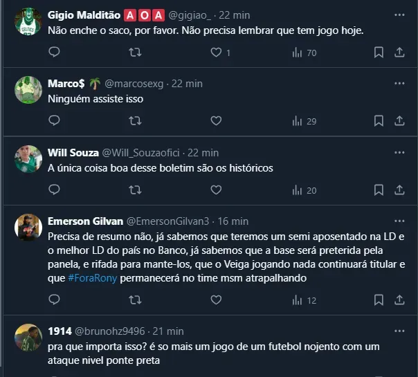Like Gigio Malditão's tweet

click(217, 52)
